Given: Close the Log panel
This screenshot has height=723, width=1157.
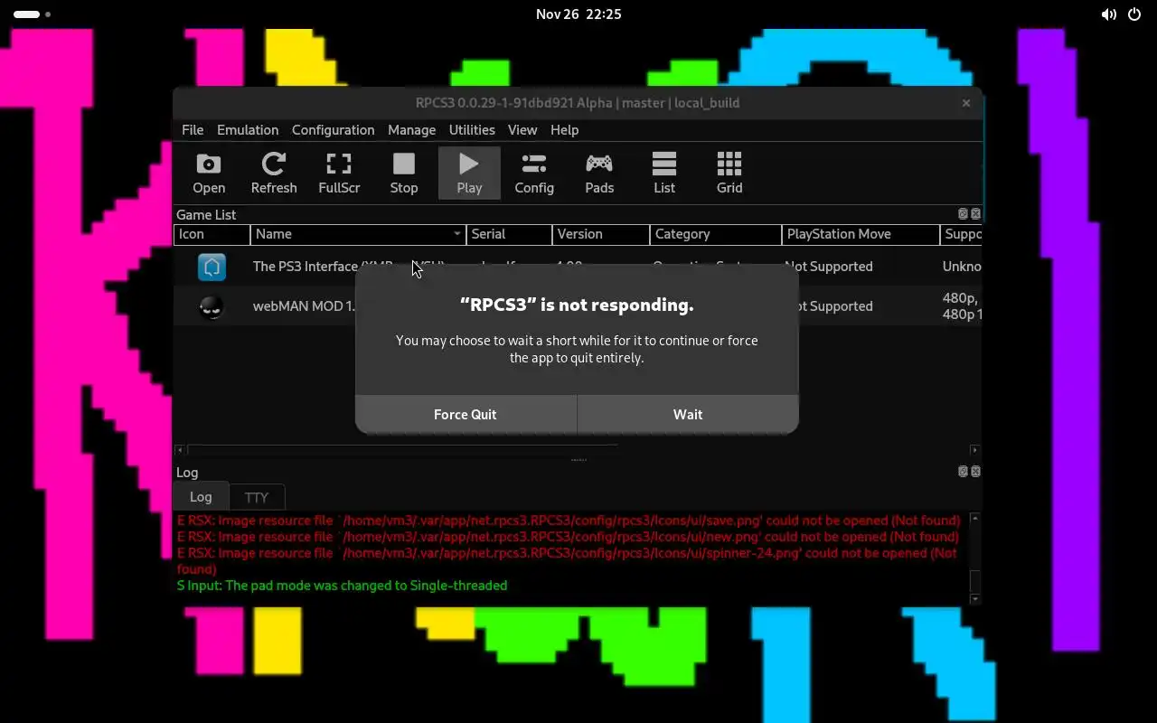Looking at the screenshot, I should click(x=975, y=472).
